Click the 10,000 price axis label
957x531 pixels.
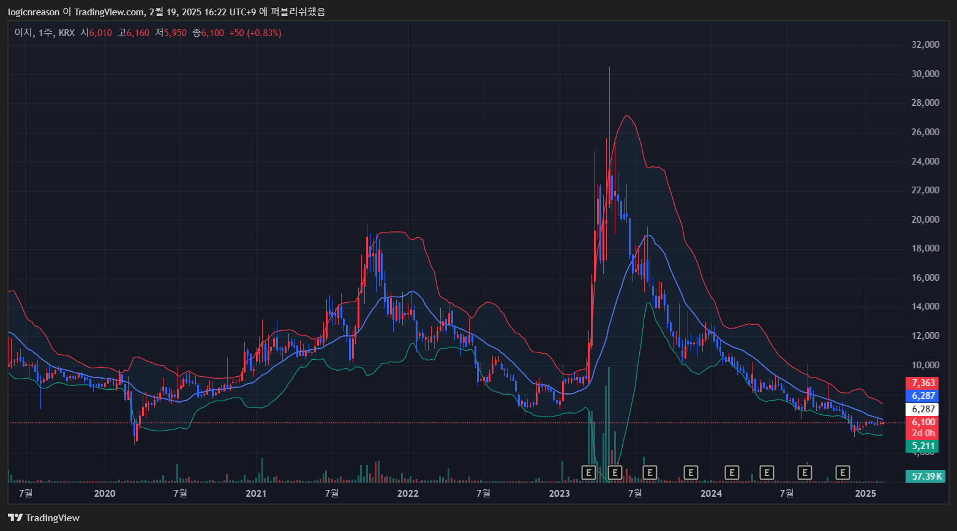[925, 365]
